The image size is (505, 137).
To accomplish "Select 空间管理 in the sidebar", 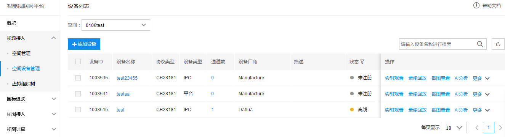I will coord(21,54).
